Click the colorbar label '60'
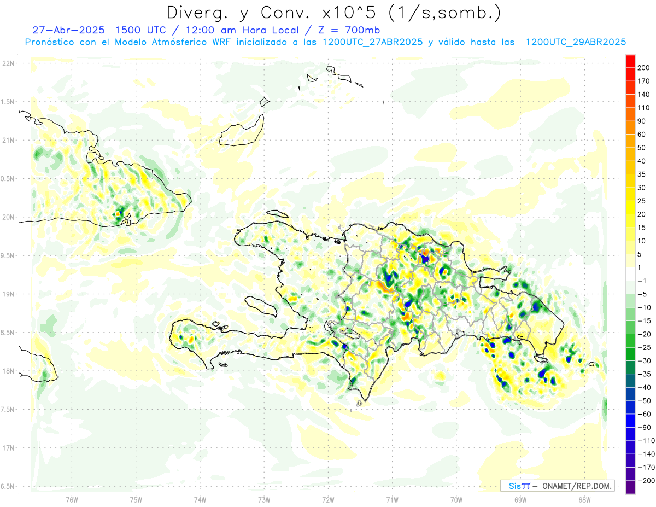 click(642, 135)
